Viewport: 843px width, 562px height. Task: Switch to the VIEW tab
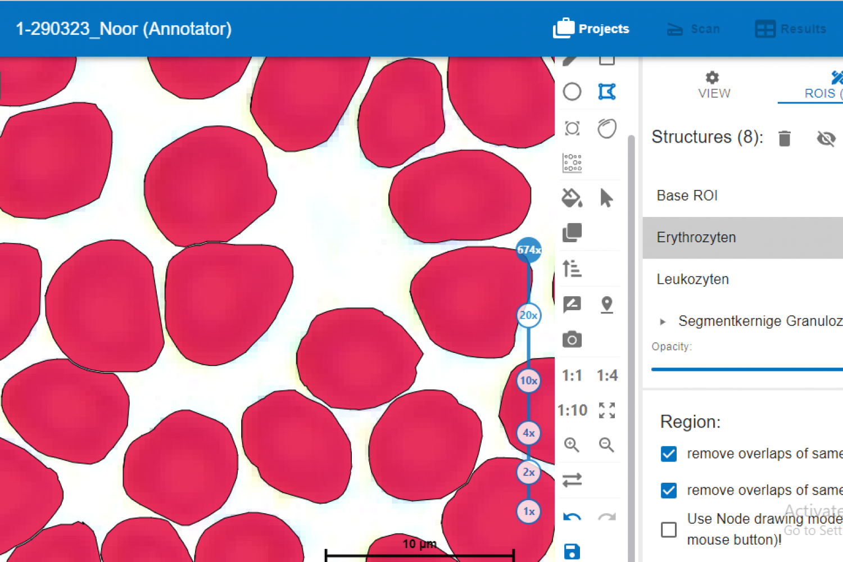(714, 85)
